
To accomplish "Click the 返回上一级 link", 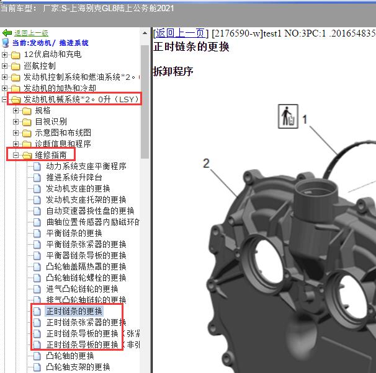I will (x=31, y=33).
